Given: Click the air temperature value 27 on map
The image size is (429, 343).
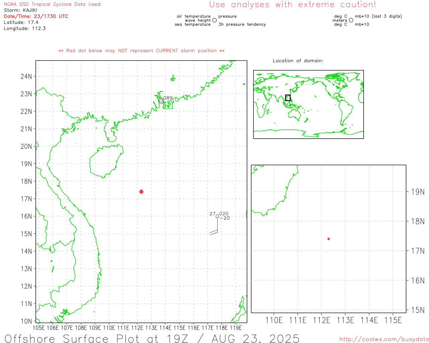Looking at the screenshot, I should pyautogui.click(x=212, y=213).
